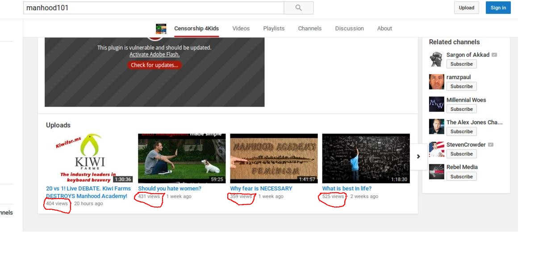The height and width of the screenshot is (257, 543).
Task: Click the 525 views text
Action: 333,196
